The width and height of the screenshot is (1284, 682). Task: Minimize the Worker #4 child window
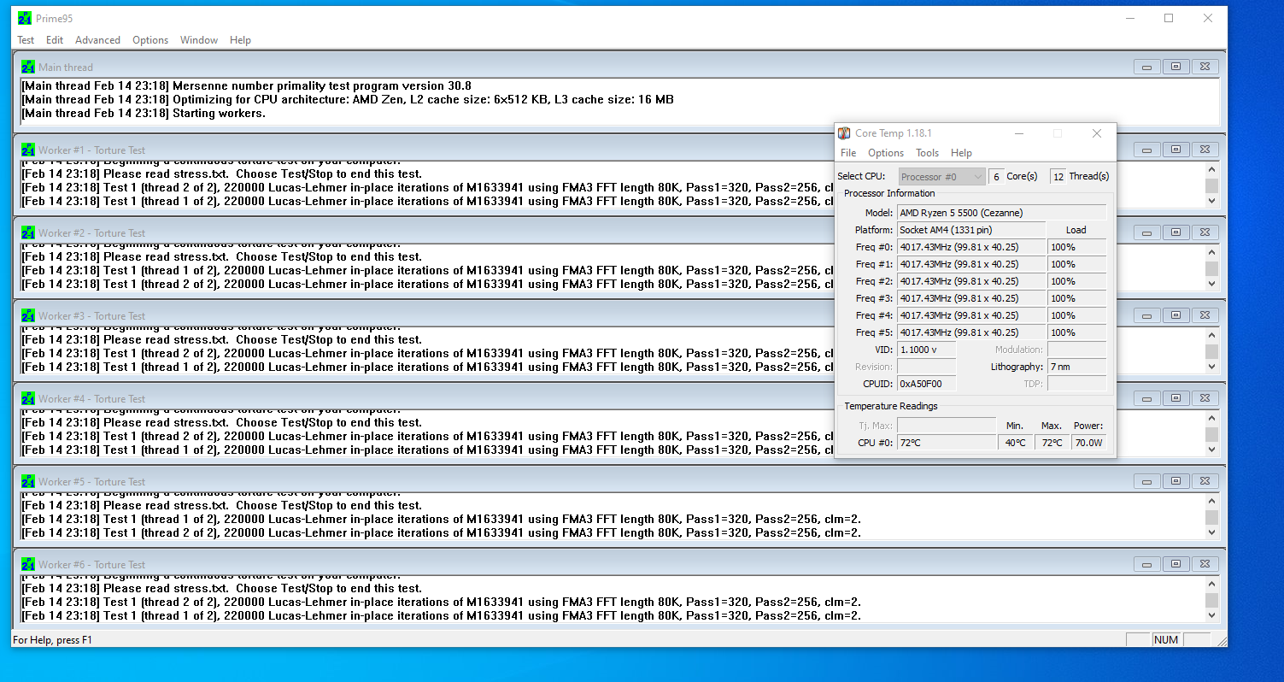1146,398
